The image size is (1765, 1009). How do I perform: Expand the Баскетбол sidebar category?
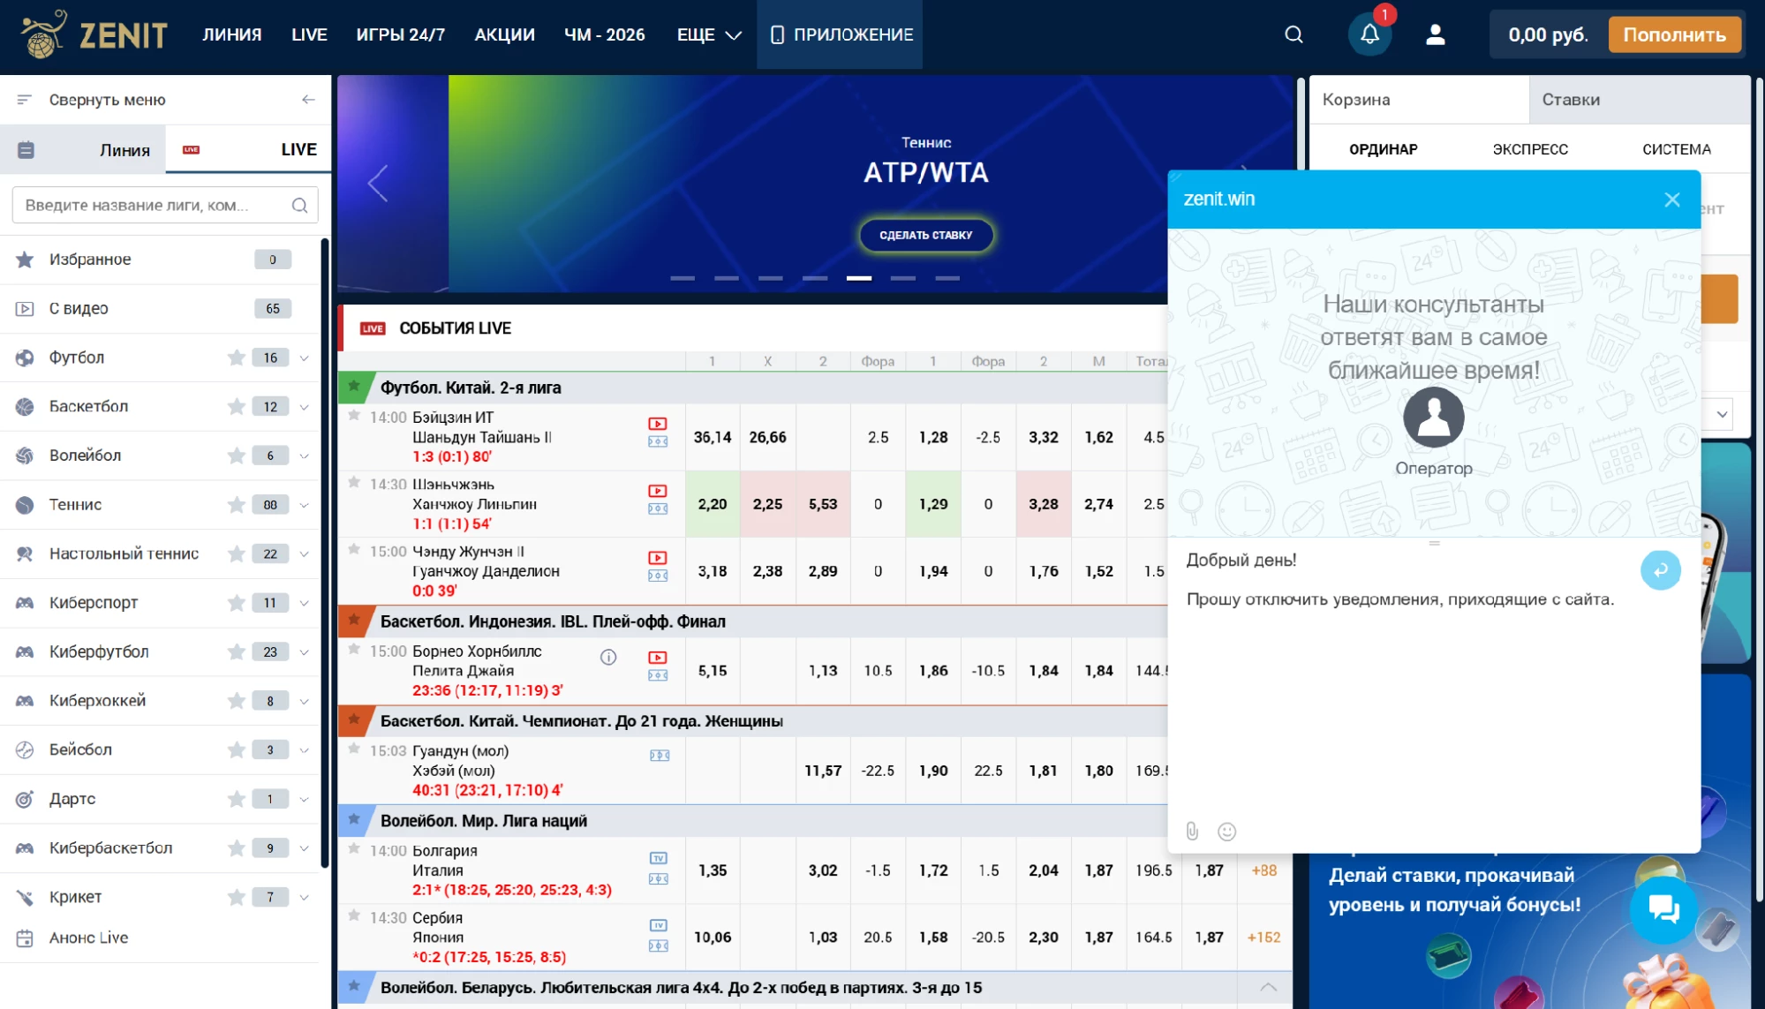[x=304, y=407]
